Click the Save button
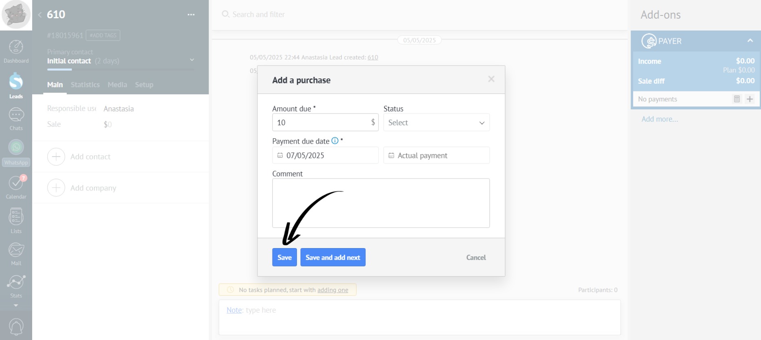This screenshot has width=761, height=340. [284, 257]
